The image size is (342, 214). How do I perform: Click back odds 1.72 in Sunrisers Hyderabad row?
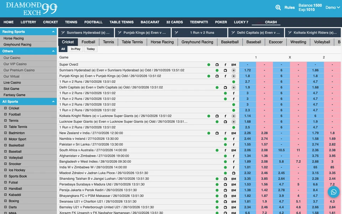click(x=248, y=70)
